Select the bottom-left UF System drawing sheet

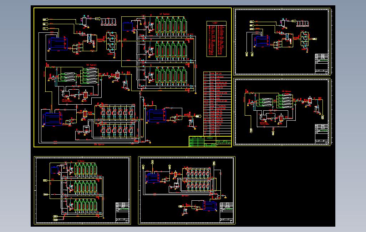click(82, 190)
